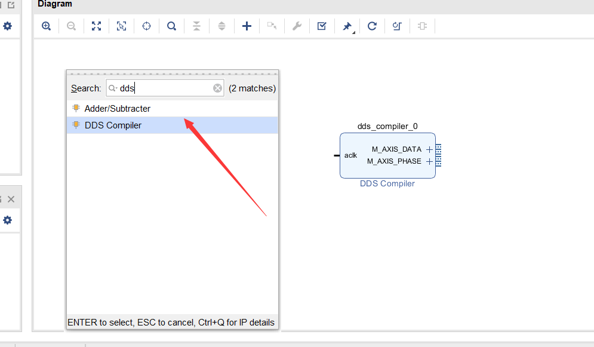The height and width of the screenshot is (347, 594).
Task: Select DDS Compiler in the search results
Action: point(113,125)
